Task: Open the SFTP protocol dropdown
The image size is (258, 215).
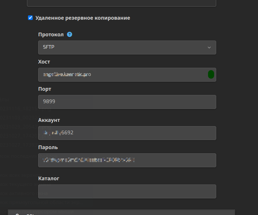Action: click(127, 47)
